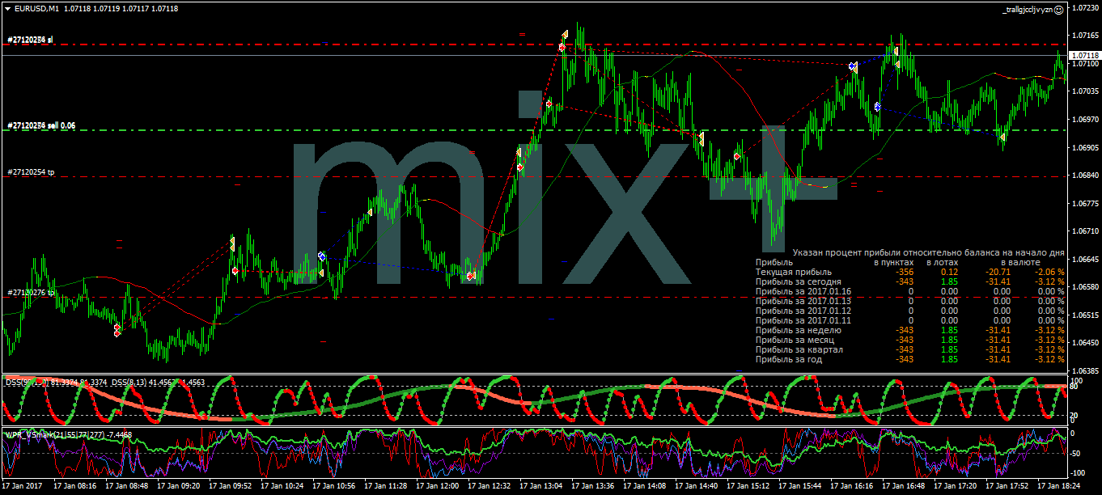Click the 'Прибыль за 2017.01.13' row label
The image size is (1102, 495).
(x=803, y=301)
